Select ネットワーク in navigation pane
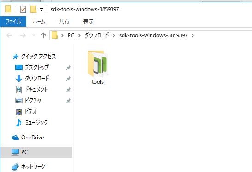 (33, 166)
